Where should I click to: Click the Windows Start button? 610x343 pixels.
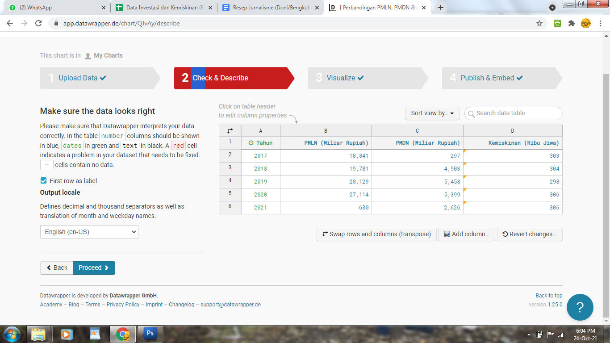[12, 334]
